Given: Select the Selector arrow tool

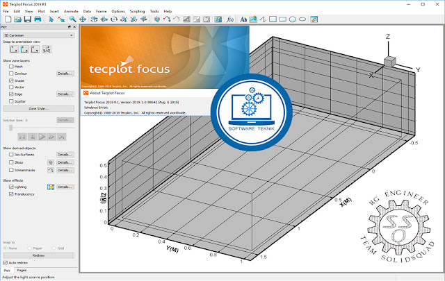Looking at the screenshot, I should pos(51,19).
